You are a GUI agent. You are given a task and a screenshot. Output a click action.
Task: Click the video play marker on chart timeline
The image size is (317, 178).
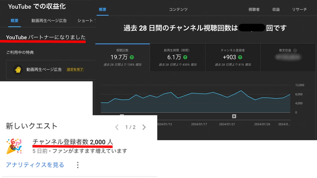coord(234,116)
